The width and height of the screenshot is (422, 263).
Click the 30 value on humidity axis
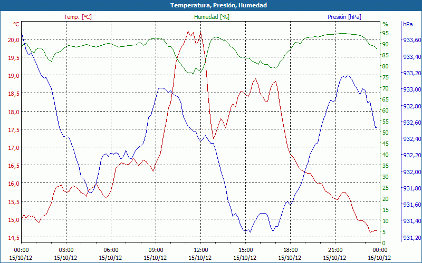[386, 177]
